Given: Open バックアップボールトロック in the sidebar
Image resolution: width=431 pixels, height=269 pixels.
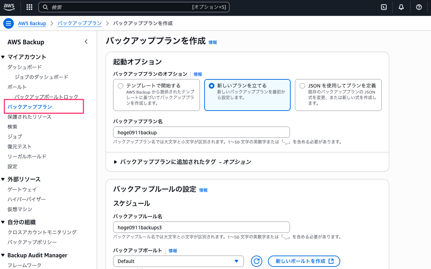Looking at the screenshot, I should pyautogui.click(x=46, y=97).
